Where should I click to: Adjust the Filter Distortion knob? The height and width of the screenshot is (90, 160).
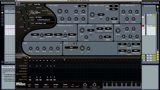pos(83,11)
